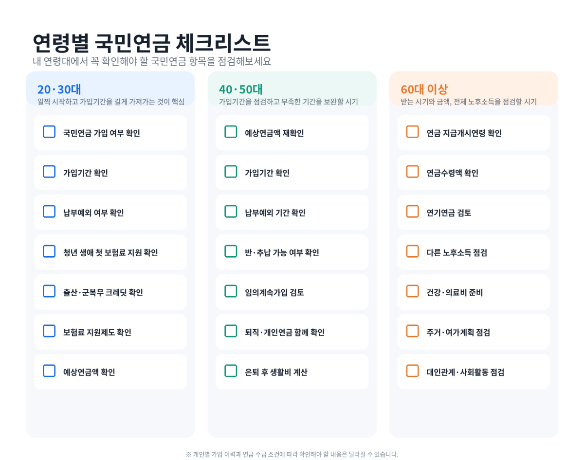
Task: Tick the 납부예외 기간 확인 checkbox
Action: point(231,212)
